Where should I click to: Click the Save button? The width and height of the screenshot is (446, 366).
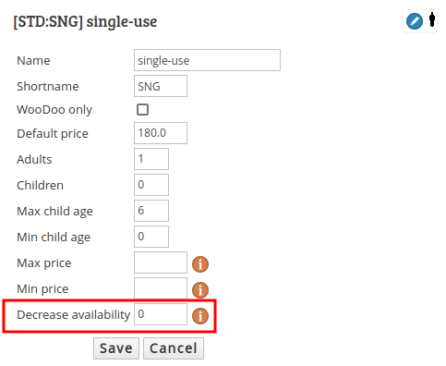[x=116, y=348]
